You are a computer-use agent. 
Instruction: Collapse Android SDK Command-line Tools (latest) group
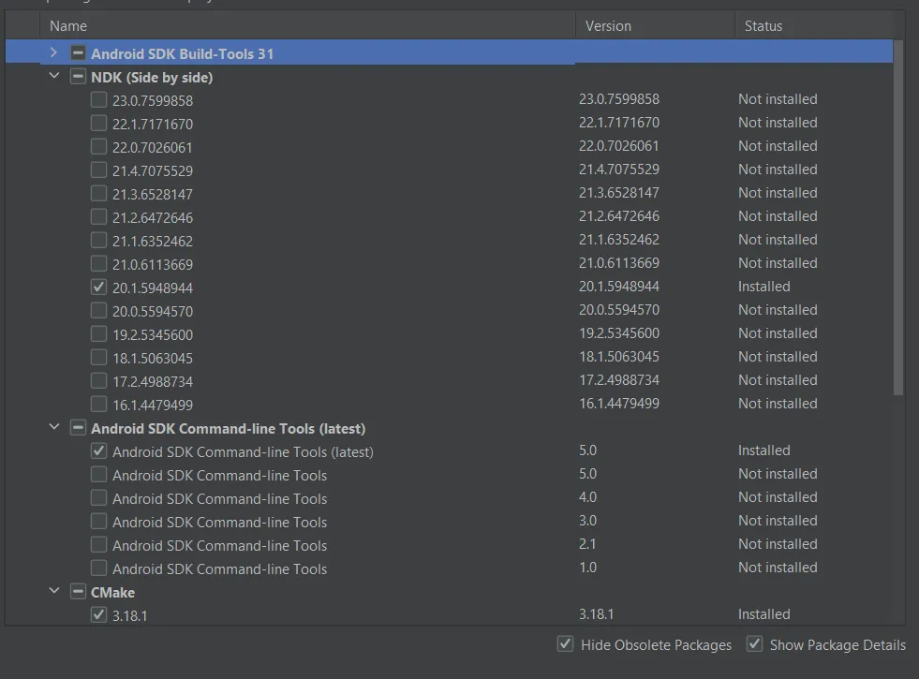tap(54, 428)
